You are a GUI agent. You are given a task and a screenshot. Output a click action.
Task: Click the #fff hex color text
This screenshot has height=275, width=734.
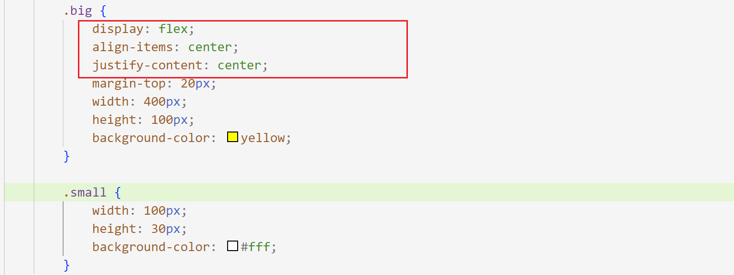click(256, 247)
